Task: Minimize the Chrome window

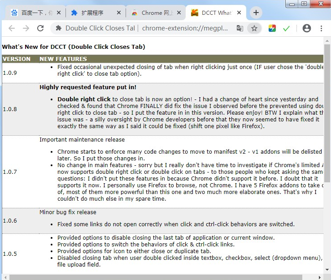Action: (x=292, y=4)
